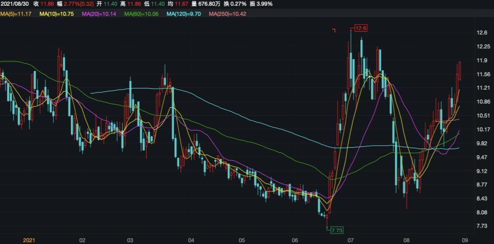Click the 09 month label on the time axis
The image size is (494, 244).
[x=464, y=239]
